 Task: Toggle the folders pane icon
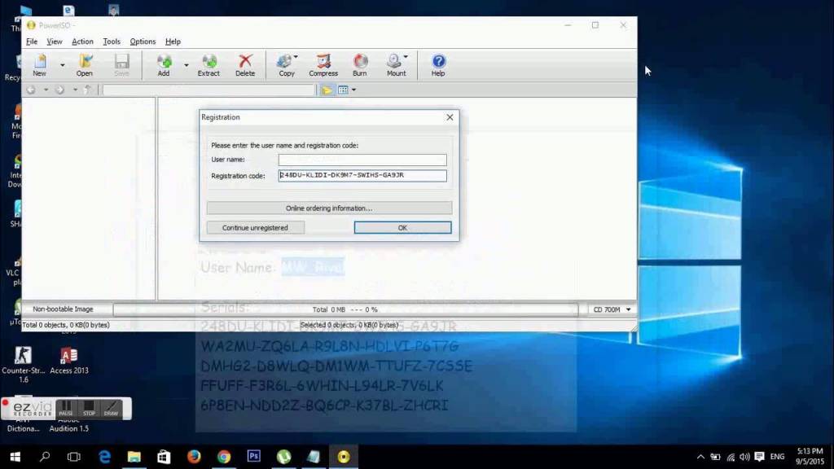(327, 90)
